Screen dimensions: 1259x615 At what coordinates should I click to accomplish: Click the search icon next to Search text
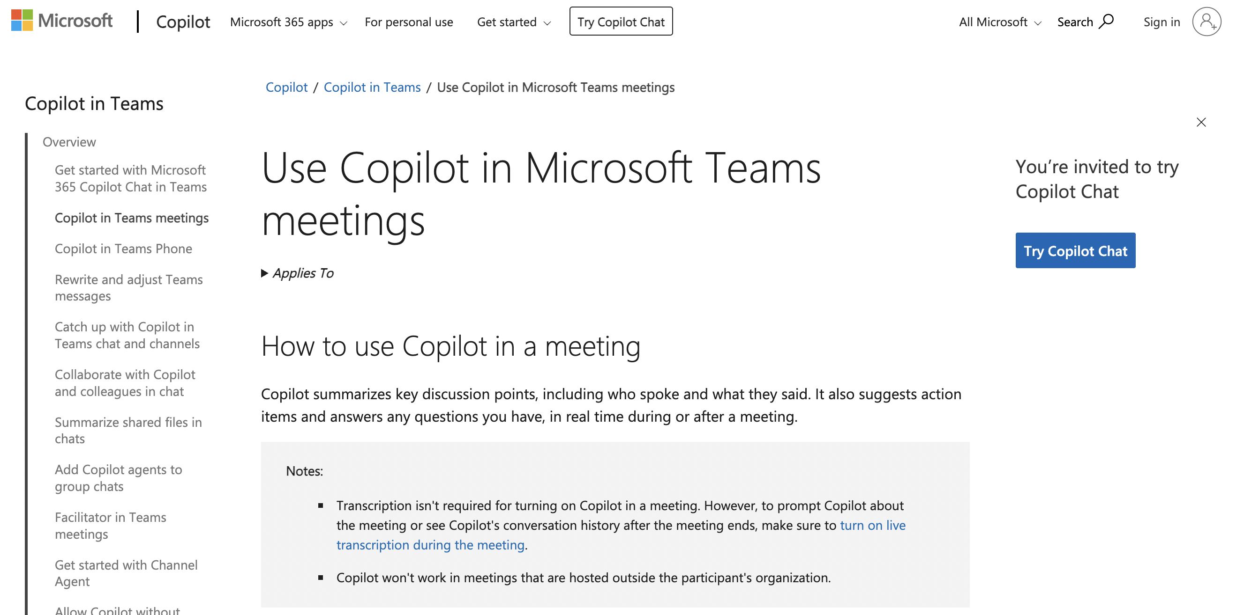coord(1107,21)
